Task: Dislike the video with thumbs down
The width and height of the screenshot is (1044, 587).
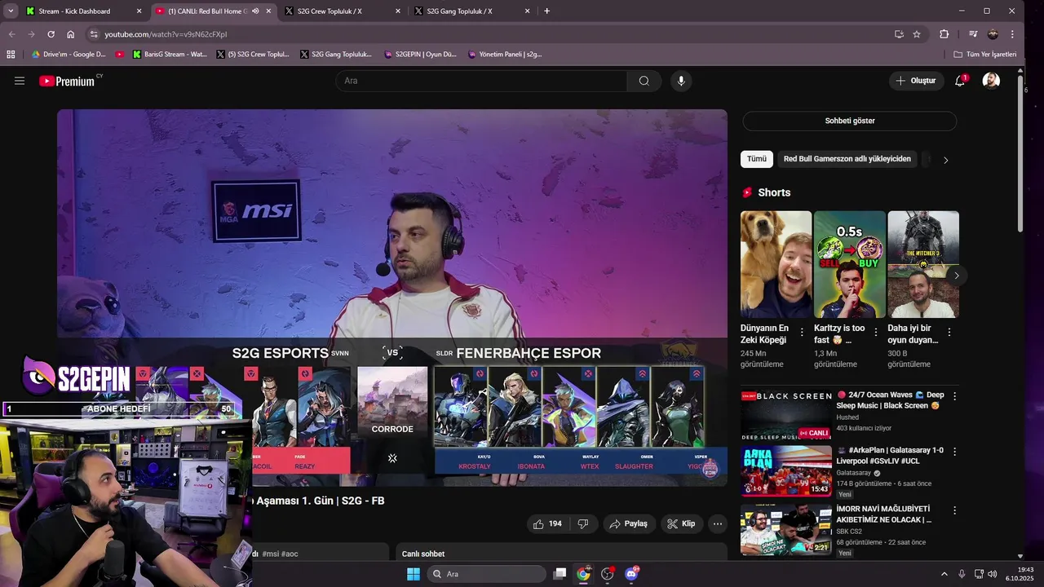Action: tap(583, 523)
